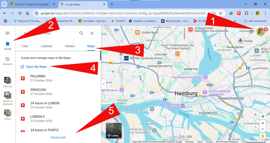Viewport: 270px width, 143px height.
Task: Open the Terms link in map footer
Action: tap(200, 142)
